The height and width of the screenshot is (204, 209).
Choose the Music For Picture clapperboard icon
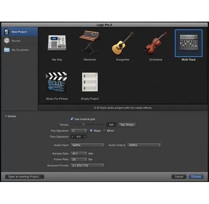coord(56,82)
